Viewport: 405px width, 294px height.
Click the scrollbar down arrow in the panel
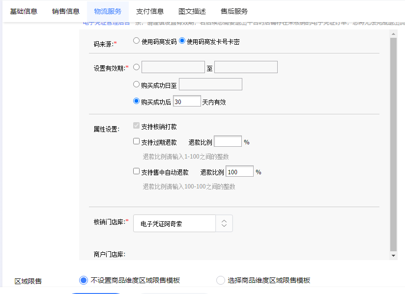point(393,256)
